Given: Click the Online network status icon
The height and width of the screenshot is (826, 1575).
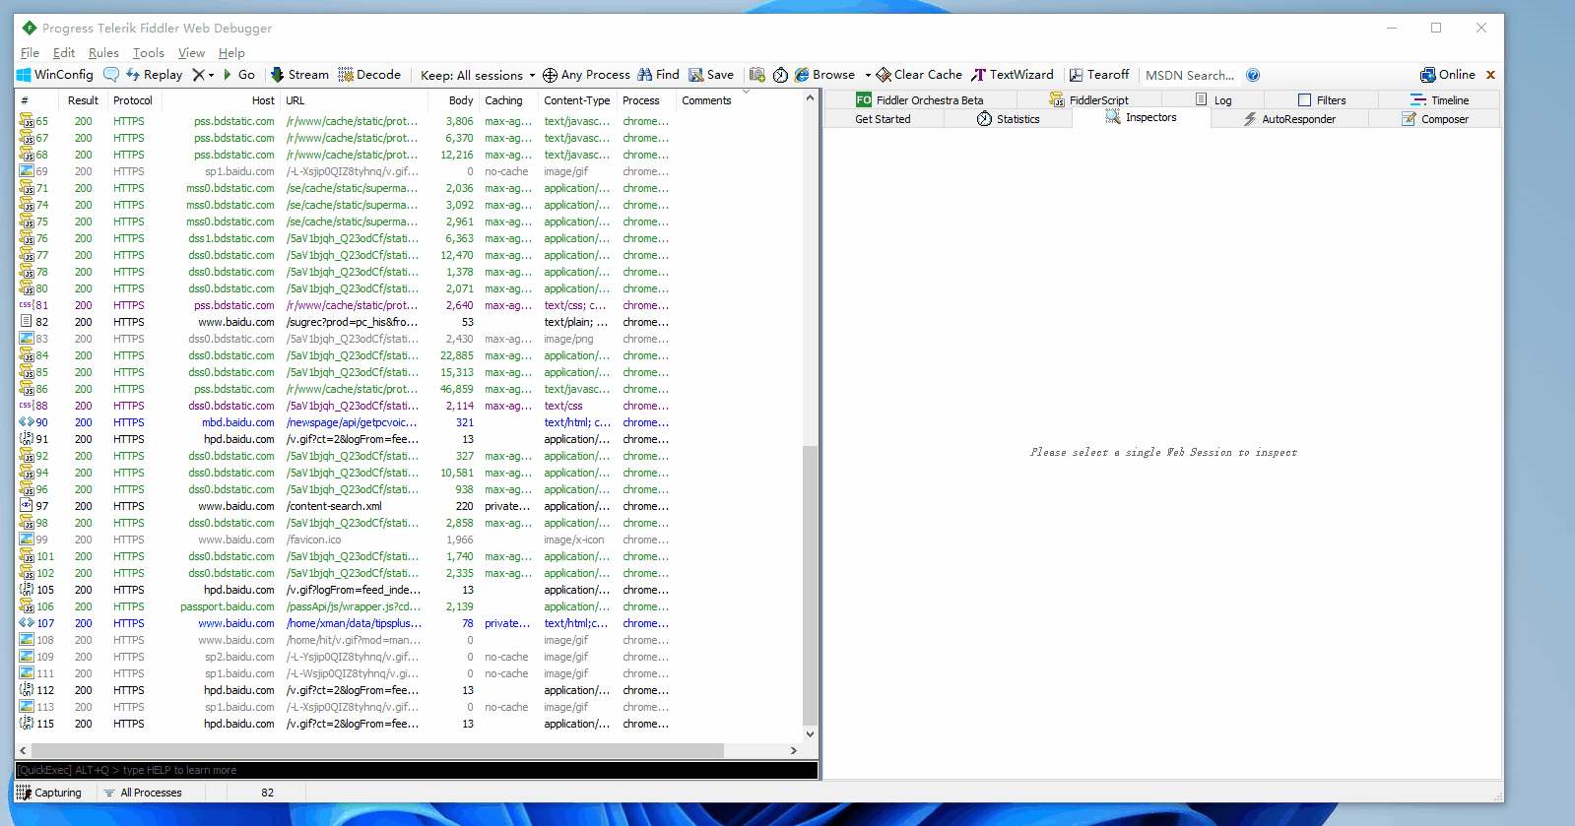Looking at the screenshot, I should click(1447, 75).
